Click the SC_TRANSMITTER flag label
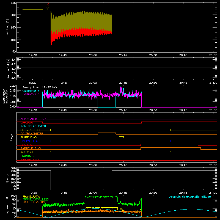 tap(32, 133)
